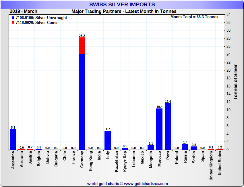Click the Morocco axis label

click(x=159, y=159)
